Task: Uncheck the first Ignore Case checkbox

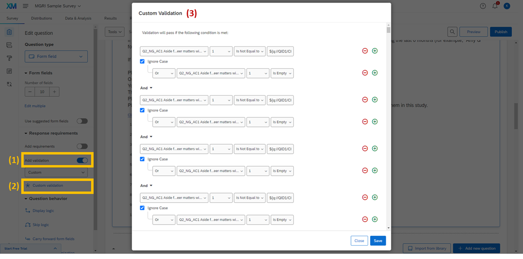Action: pos(142,61)
